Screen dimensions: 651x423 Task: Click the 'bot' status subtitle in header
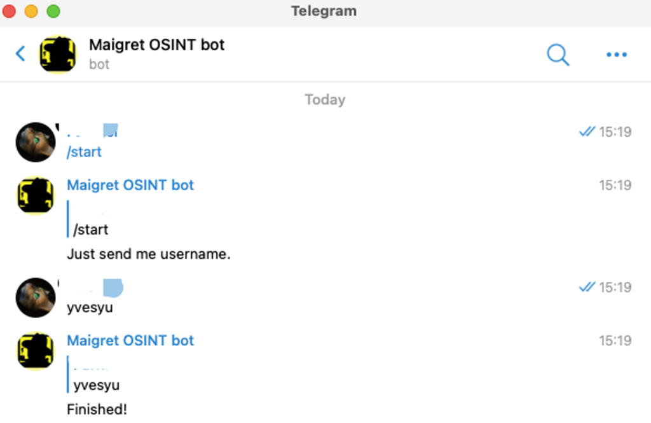coord(99,64)
